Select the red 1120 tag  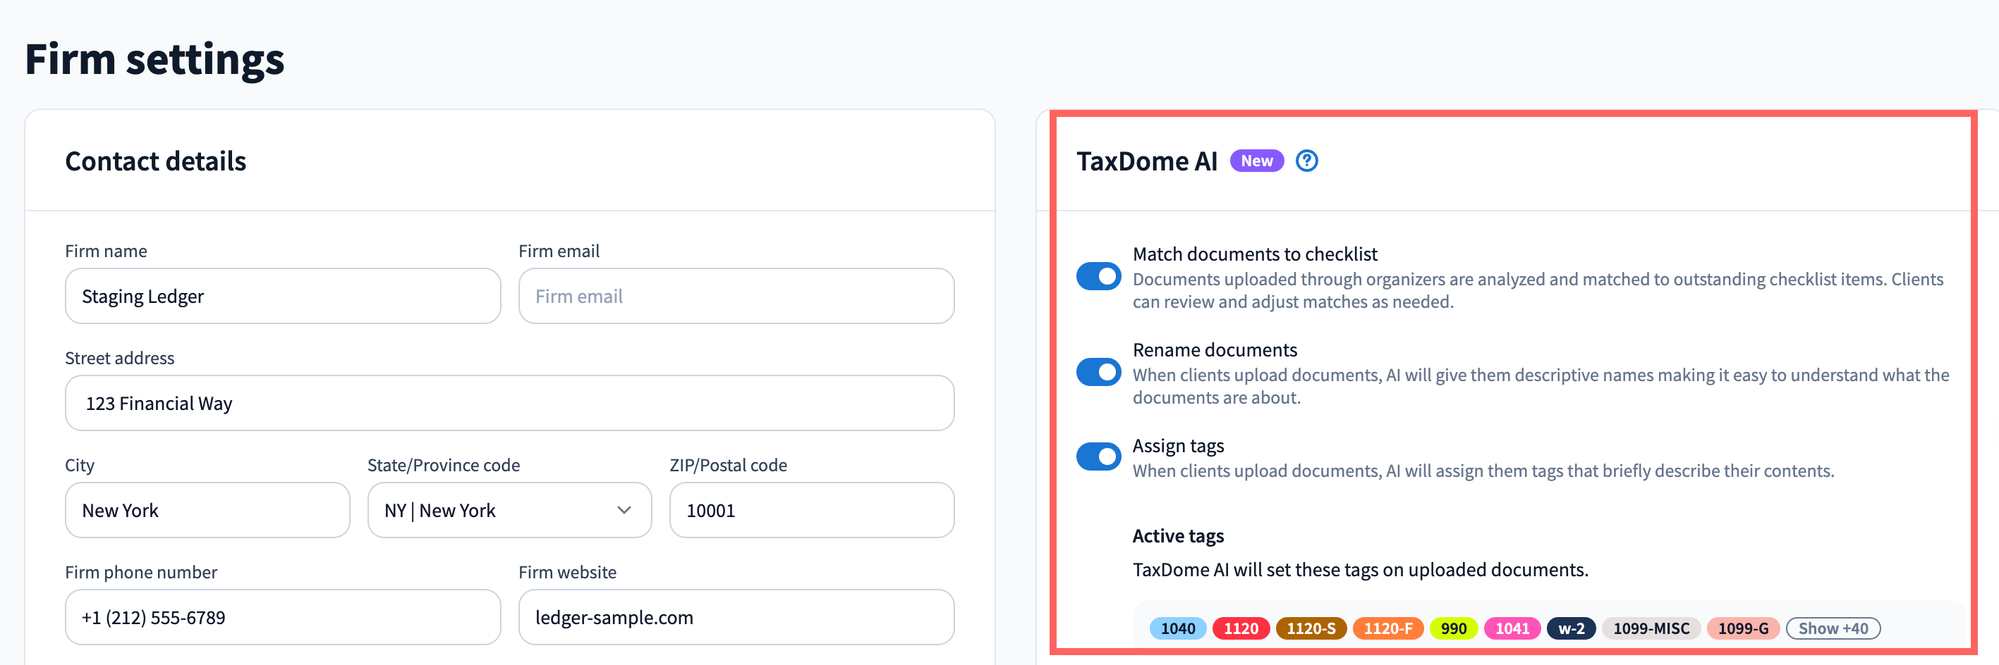click(1240, 628)
